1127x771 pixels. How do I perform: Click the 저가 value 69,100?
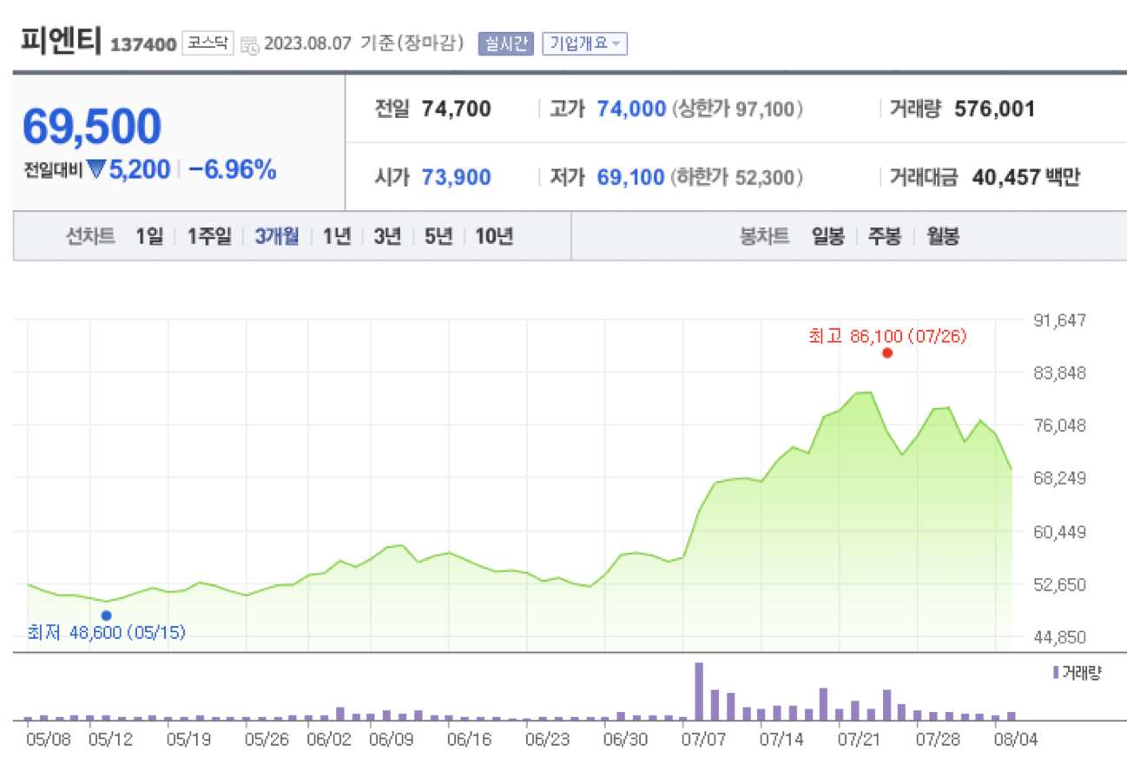coord(631,178)
